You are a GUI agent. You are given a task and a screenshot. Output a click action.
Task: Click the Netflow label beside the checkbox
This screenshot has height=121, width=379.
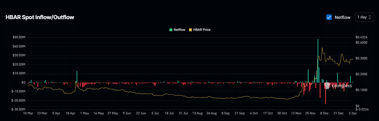coord(342,17)
